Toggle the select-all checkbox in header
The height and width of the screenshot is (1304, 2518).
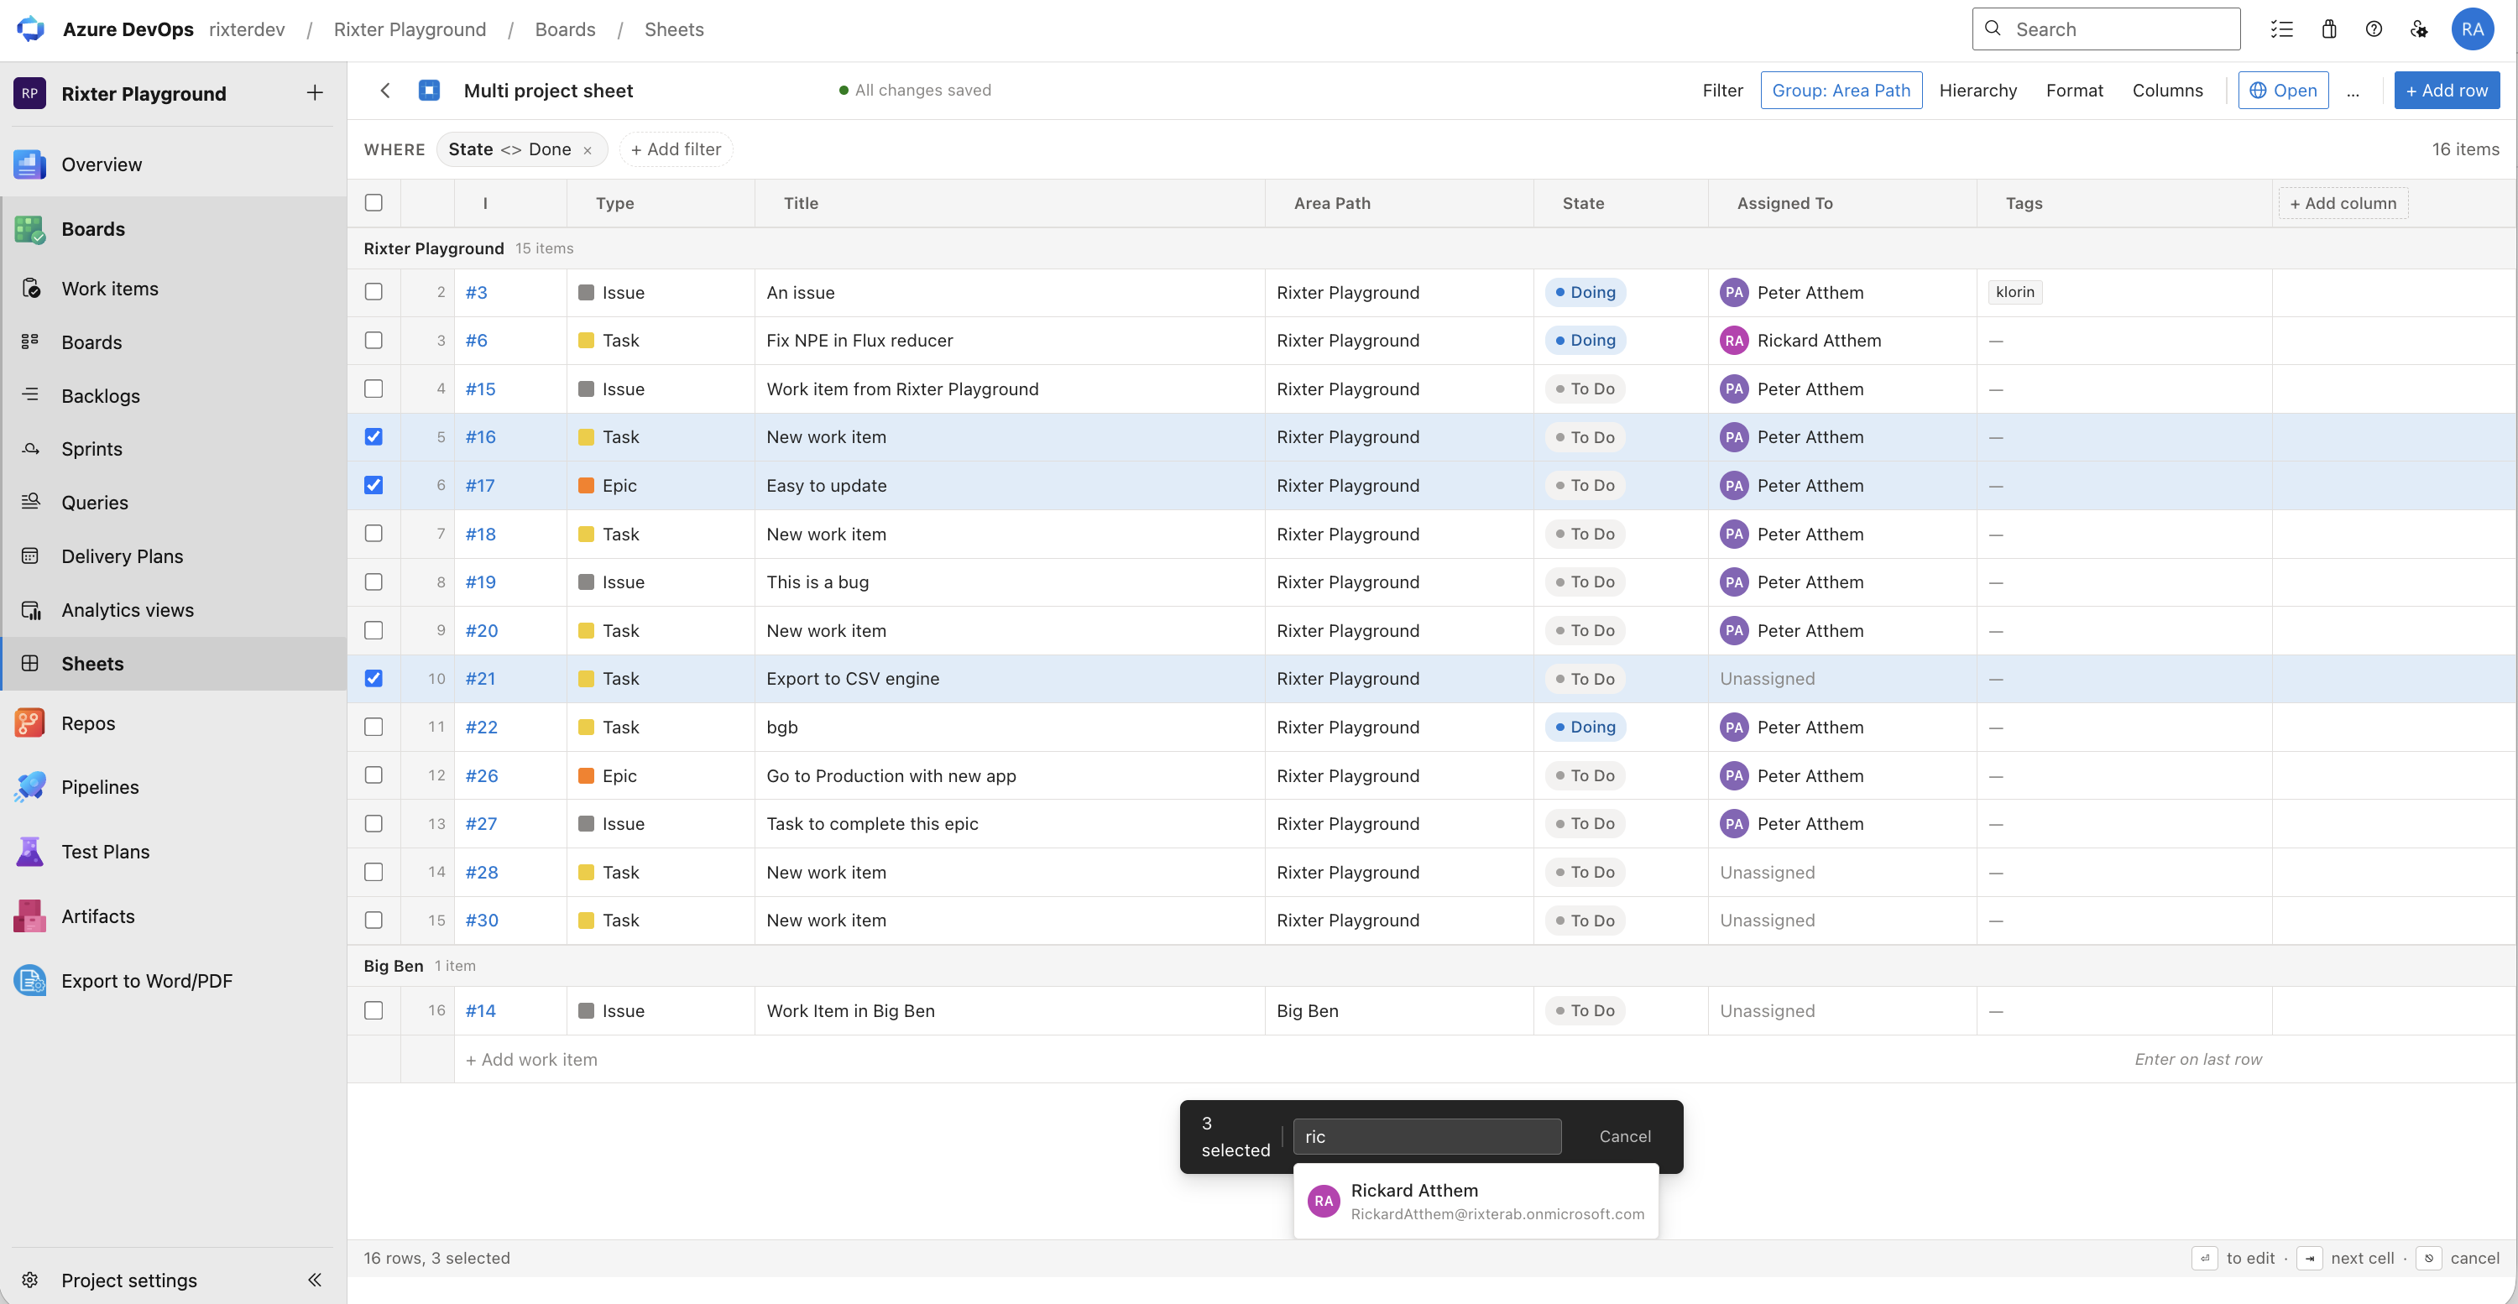click(x=374, y=202)
